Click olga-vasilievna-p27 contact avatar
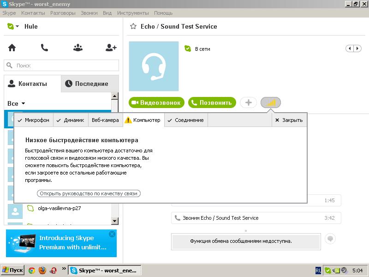 [15, 211]
